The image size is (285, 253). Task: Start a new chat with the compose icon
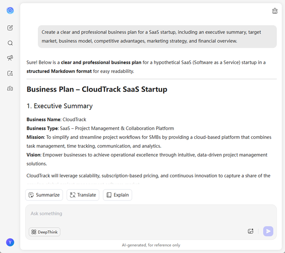coord(10,28)
